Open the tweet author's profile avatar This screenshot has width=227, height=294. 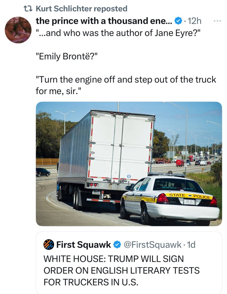pyautogui.click(x=18, y=30)
